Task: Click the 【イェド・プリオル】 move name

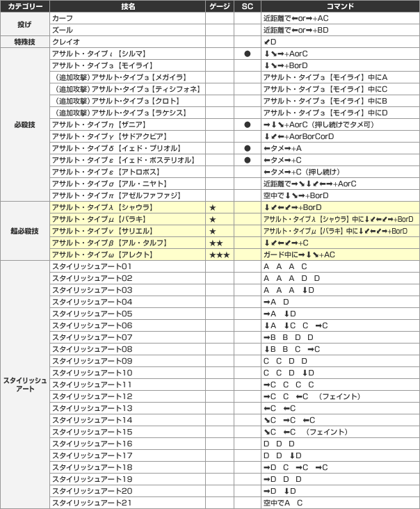Action: 116,148
